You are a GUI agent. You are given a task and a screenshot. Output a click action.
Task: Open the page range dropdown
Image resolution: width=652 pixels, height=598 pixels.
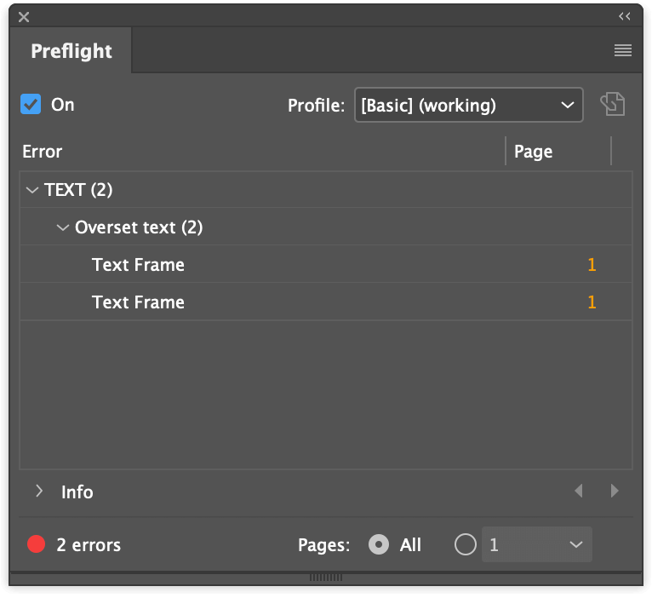(536, 544)
